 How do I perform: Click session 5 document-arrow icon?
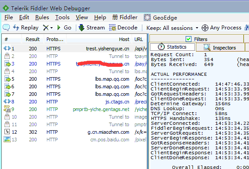tap(7, 79)
